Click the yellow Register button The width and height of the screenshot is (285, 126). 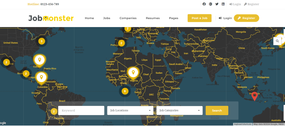(x=247, y=18)
